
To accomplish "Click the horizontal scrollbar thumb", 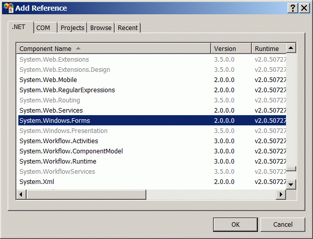I will 86,194.
